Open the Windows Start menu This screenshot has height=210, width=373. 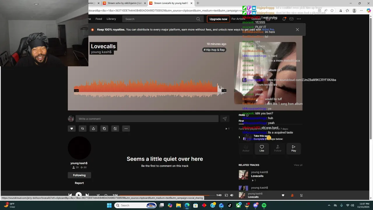[109, 205]
